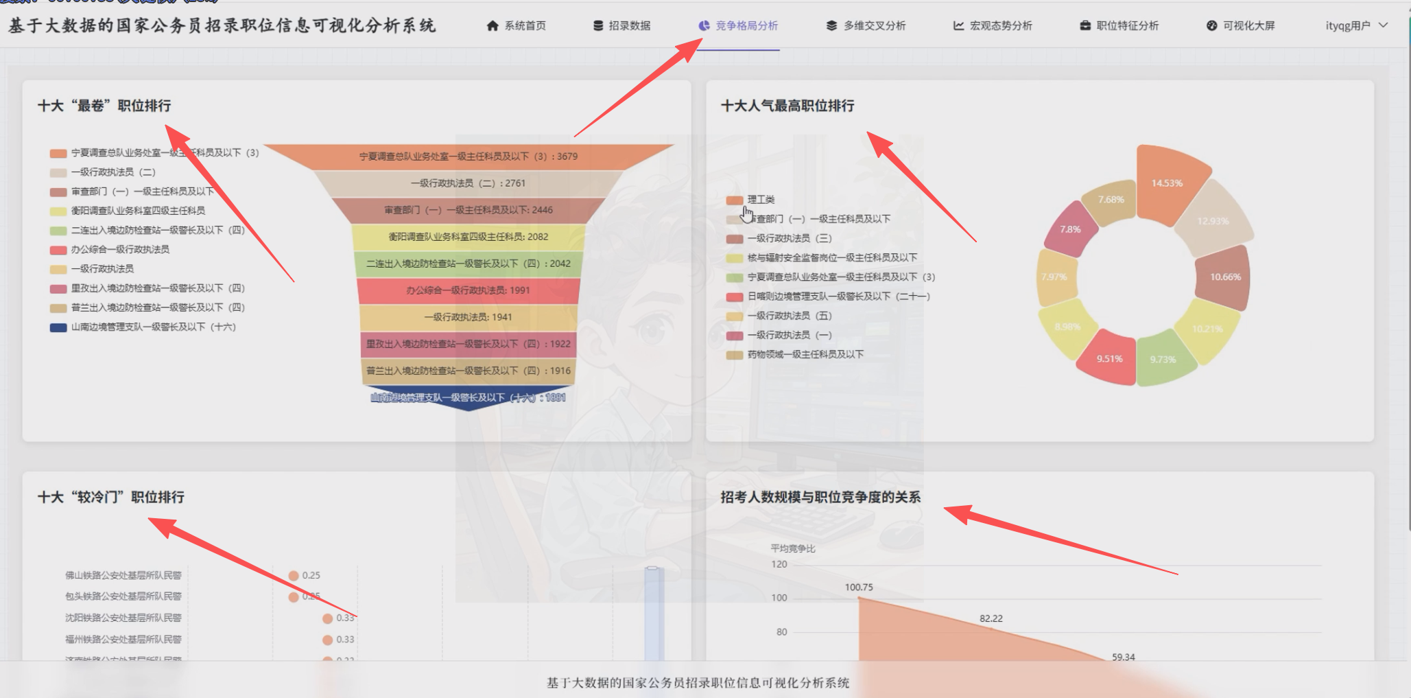Click the funnel segment valued 1922

pos(469,344)
